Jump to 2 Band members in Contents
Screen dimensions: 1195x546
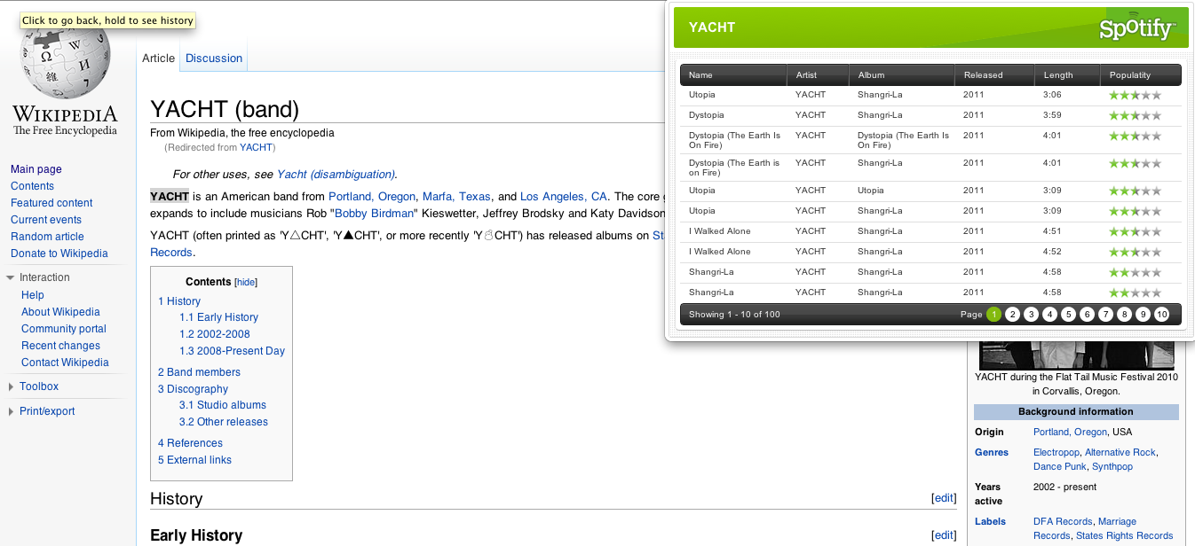[199, 372]
